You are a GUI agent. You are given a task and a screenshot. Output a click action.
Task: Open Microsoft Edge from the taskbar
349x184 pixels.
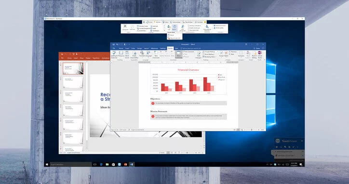pyautogui.click(x=101, y=164)
